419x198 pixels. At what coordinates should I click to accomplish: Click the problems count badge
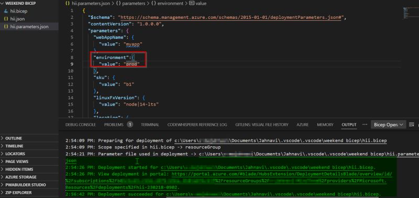[x=130, y=124]
